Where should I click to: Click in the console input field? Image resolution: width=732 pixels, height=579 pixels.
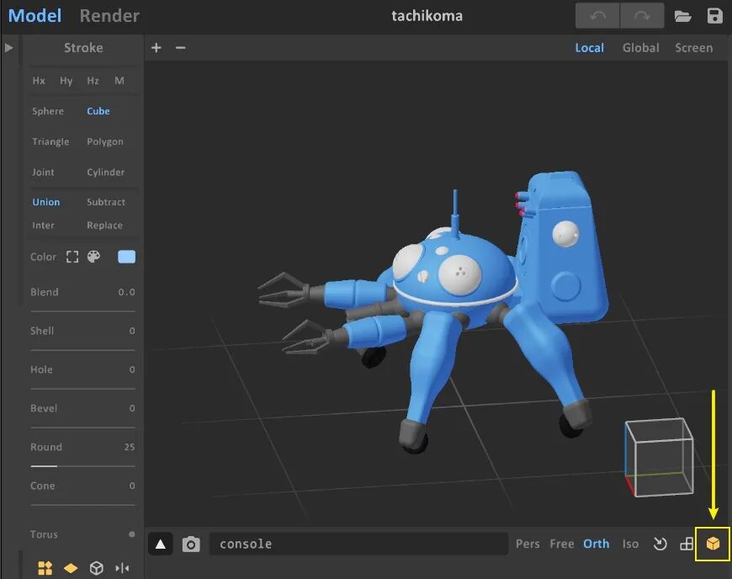tap(358, 544)
